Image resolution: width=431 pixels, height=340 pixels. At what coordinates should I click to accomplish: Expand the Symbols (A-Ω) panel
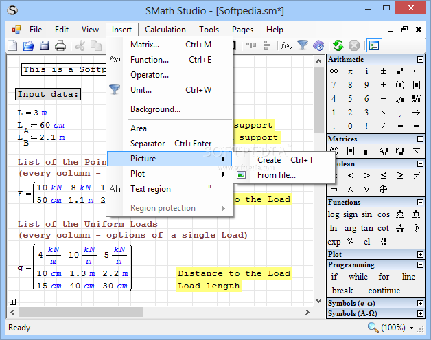click(x=420, y=314)
